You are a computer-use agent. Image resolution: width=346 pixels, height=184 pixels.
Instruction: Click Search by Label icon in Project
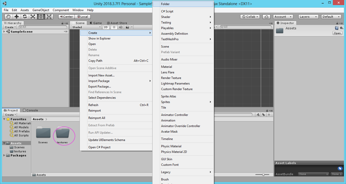[x=263, y=115]
